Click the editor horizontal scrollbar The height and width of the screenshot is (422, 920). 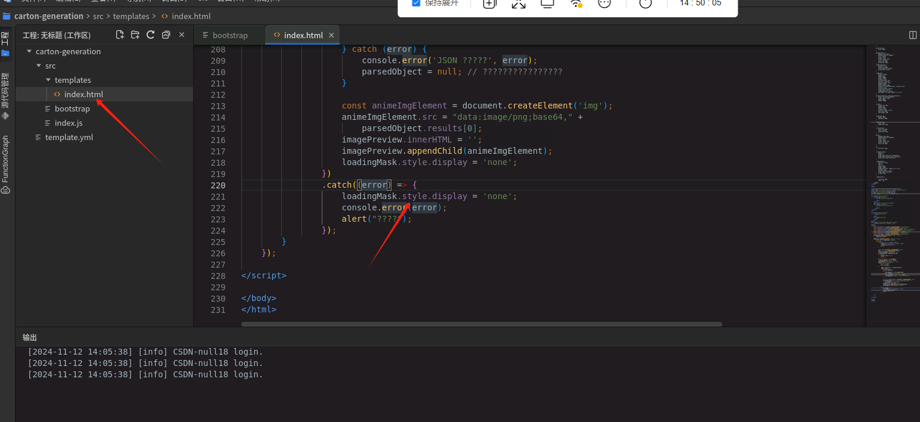coord(481,324)
